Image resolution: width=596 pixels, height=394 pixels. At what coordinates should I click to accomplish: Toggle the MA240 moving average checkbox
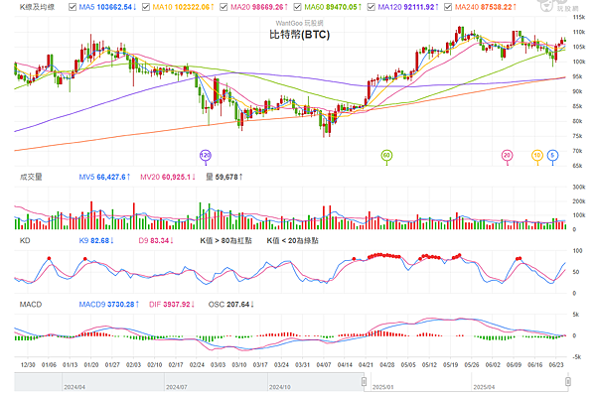click(x=448, y=7)
